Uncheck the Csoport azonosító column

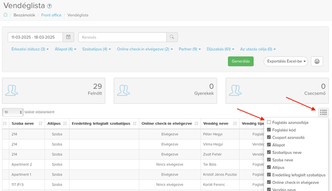click(269, 137)
